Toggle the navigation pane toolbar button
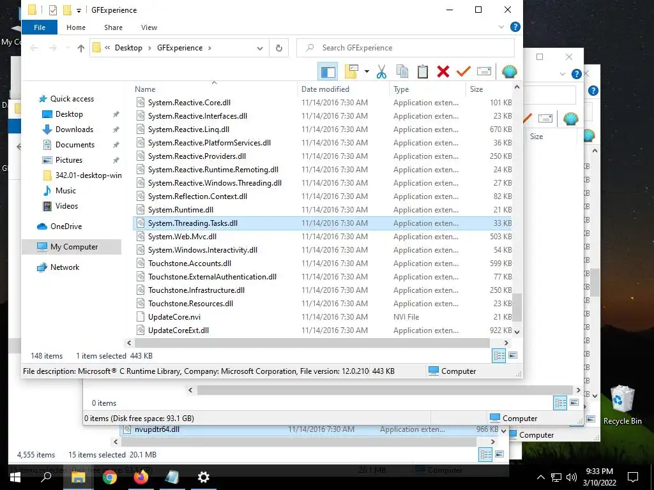The height and width of the screenshot is (490, 654). point(328,71)
